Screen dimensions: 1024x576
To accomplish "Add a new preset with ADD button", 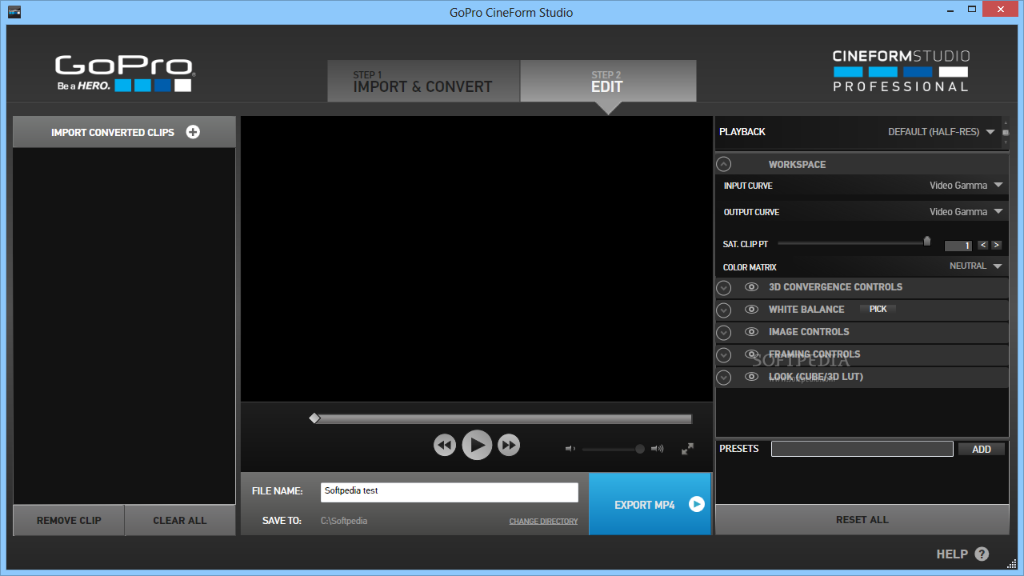I will click(982, 449).
